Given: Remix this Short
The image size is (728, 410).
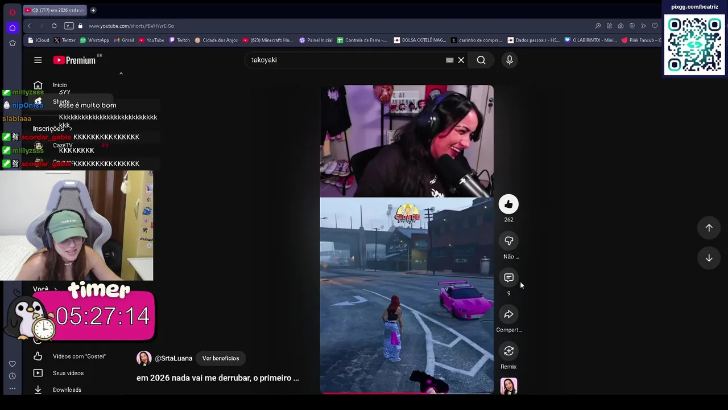Looking at the screenshot, I should coord(508,351).
